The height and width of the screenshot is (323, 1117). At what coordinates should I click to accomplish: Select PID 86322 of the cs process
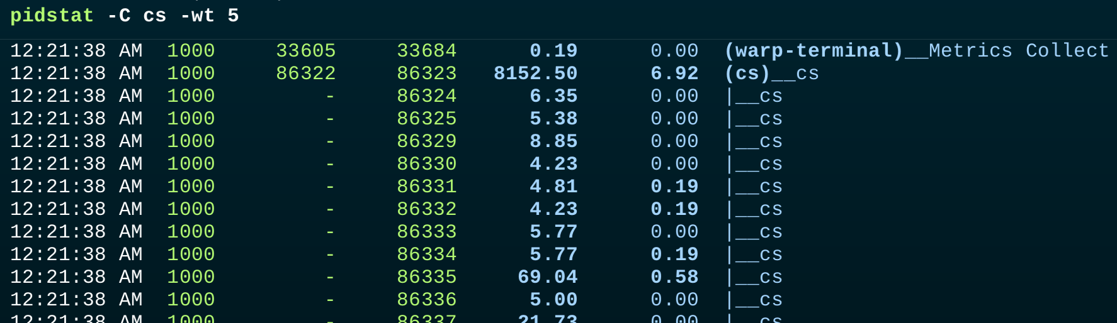pos(305,74)
